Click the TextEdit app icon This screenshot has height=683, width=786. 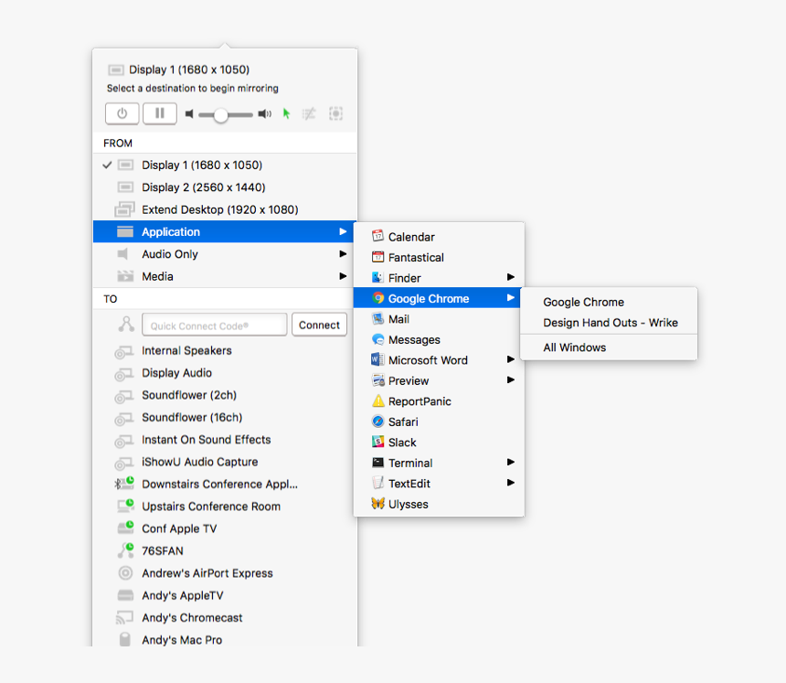tap(378, 483)
